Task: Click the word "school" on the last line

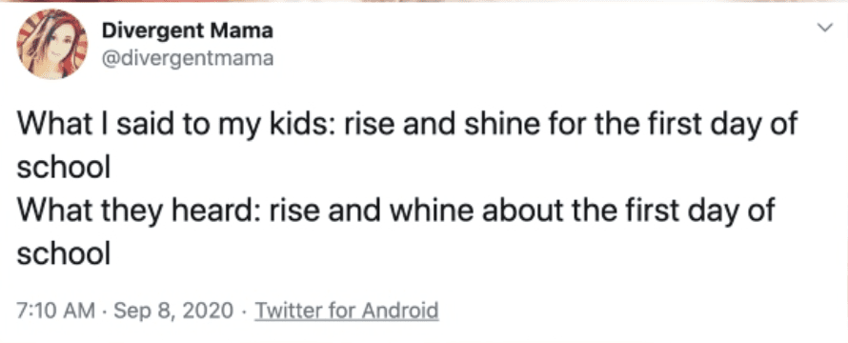Action: [63, 253]
